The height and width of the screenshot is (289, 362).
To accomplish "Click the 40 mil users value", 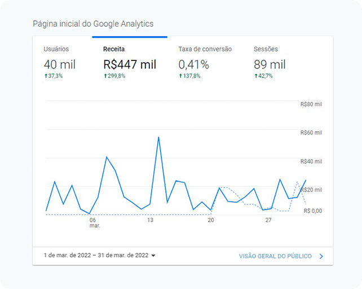I will (60, 64).
